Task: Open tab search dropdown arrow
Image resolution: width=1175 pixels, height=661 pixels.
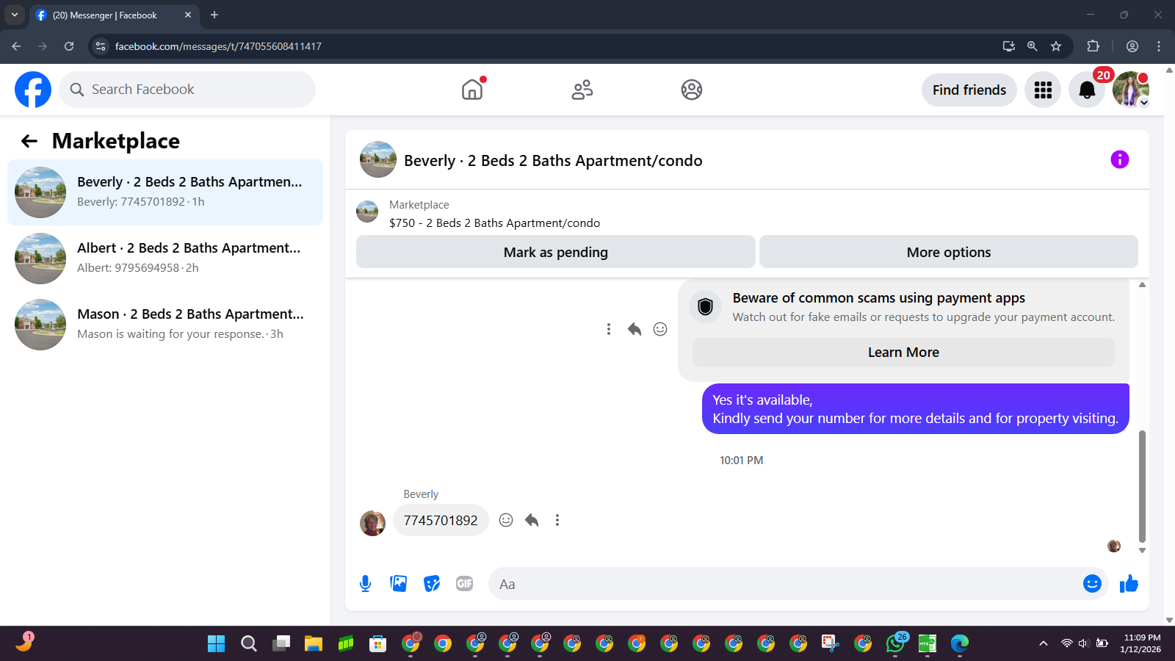Action: 14,15
